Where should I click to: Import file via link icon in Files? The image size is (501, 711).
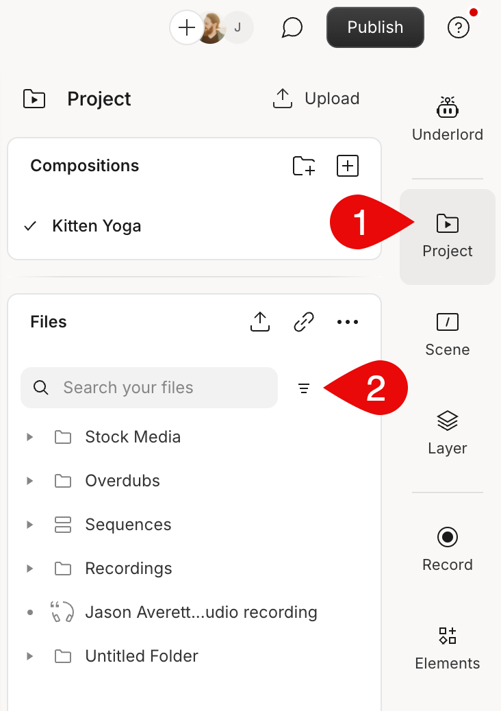pos(303,322)
